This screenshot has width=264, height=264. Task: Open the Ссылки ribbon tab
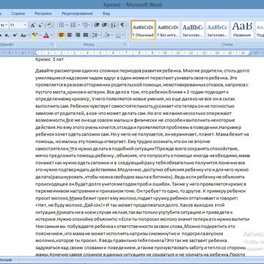pyautogui.click(x=18, y=13)
